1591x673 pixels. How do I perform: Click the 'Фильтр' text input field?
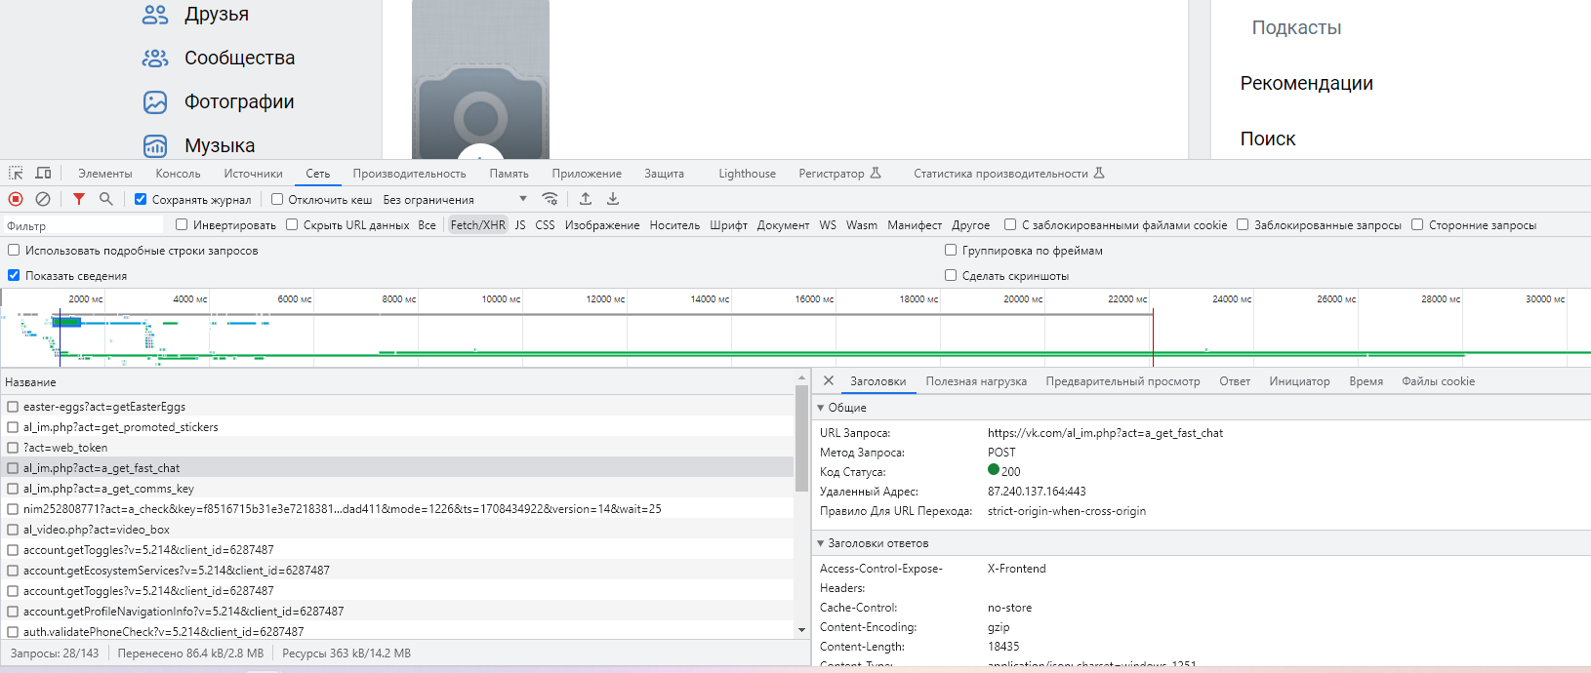[x=83, y=225]
